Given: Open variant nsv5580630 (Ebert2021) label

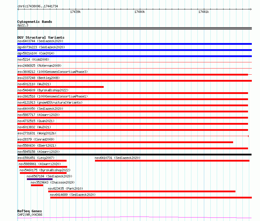Looking at the screenshot, I should pos(37,145).
